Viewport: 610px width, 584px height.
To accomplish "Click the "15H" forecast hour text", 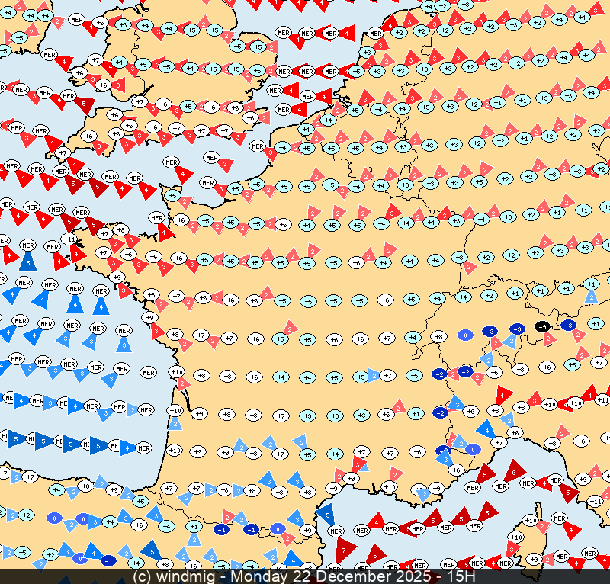I will (459, 576).
